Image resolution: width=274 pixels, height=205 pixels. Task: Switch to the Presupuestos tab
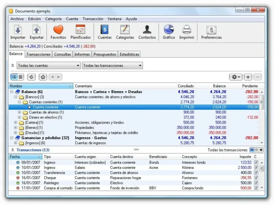tap(105, 54)
